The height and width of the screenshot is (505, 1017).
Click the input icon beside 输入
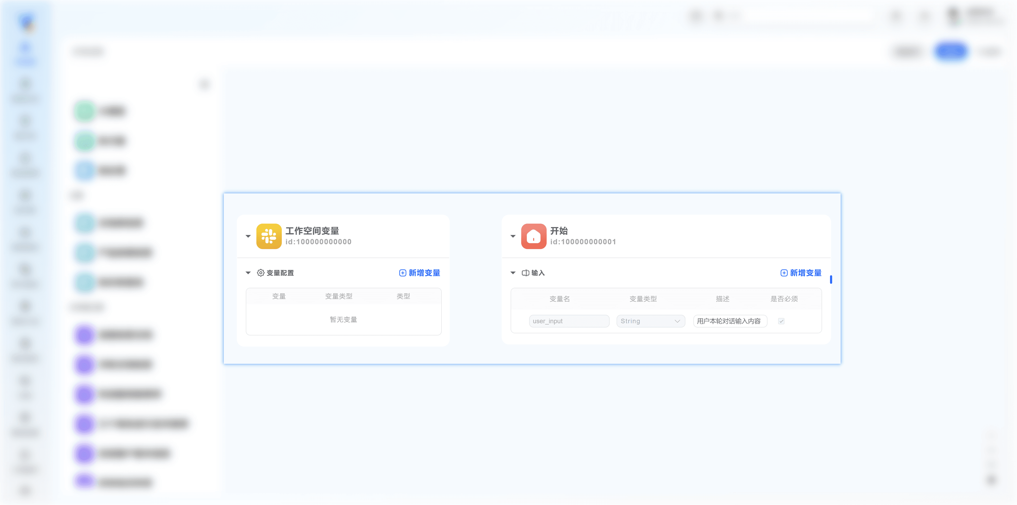coord(525,273)
